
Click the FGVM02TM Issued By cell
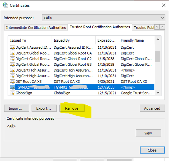[71, 87]
